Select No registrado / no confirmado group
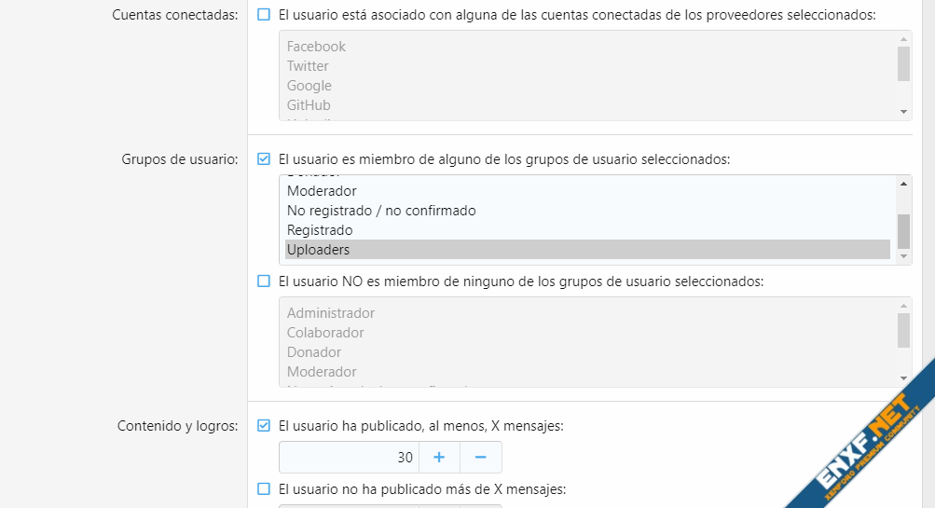The height and width of the screenshot is (508, 935). click(381, 211)
